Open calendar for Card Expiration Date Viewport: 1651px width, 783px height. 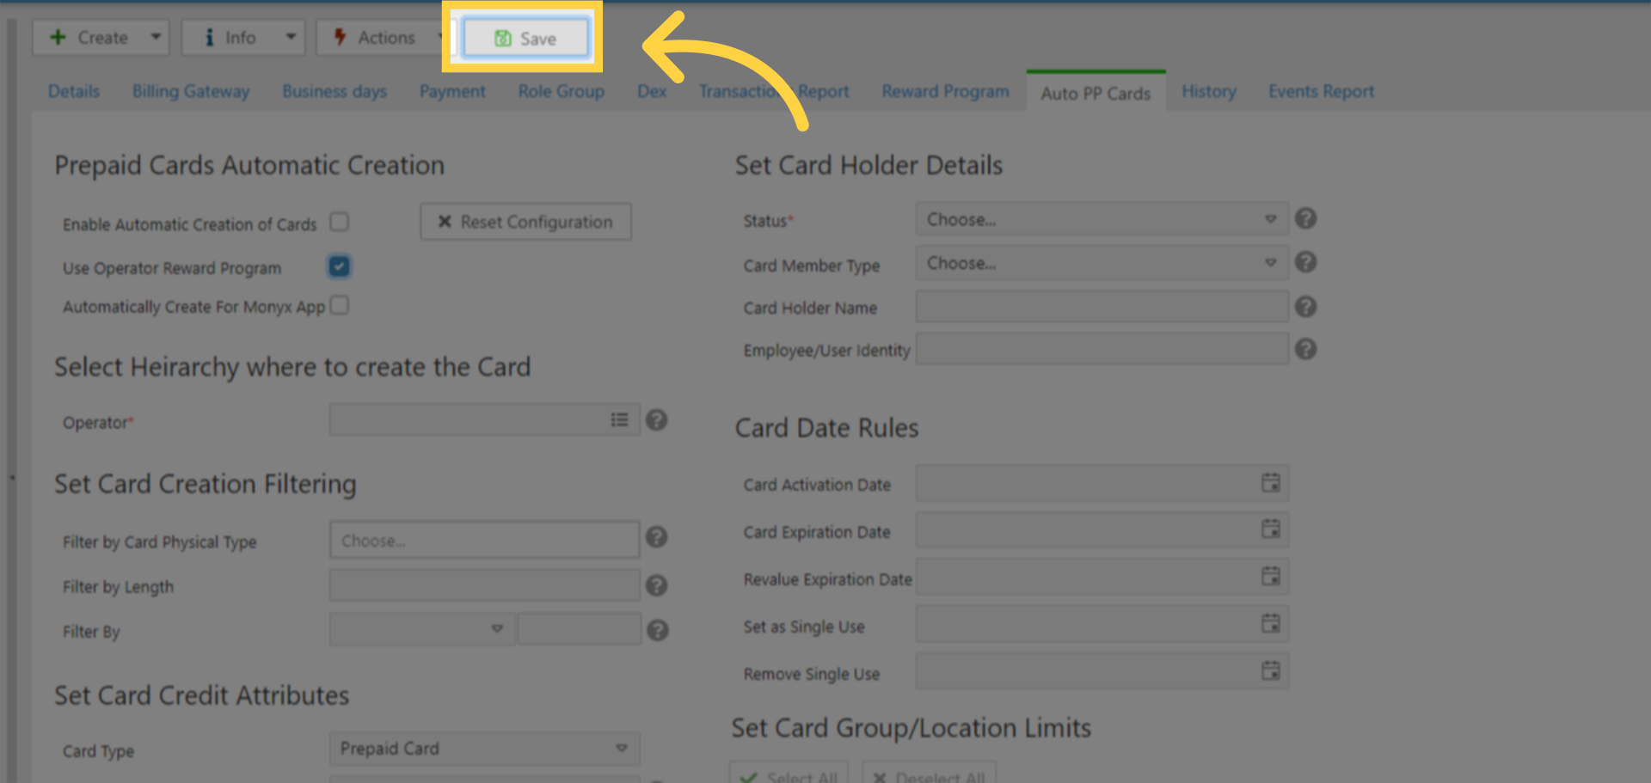click(1271, 529)
